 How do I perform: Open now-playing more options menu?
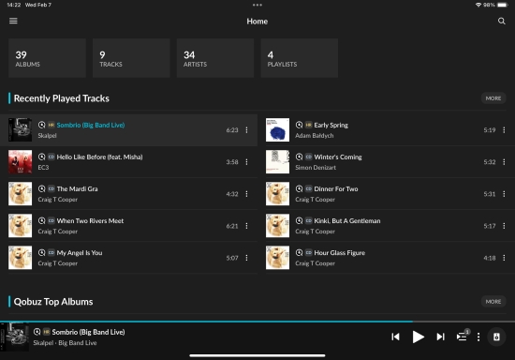coord(478,337)
